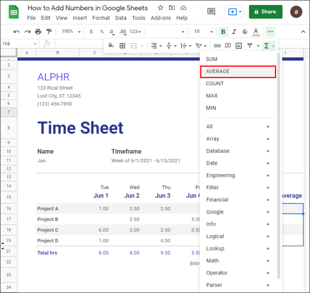Open Filter views dropdown arrow
The image size is (310, 293).
tap(258, 46)
